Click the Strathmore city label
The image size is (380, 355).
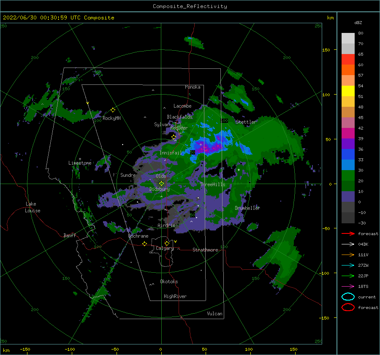205,250
